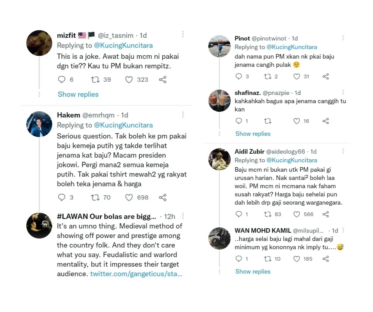Share Hakem's tweet via share icon
Viewport: 373px width, 312px height.
(x=162, y=198)
